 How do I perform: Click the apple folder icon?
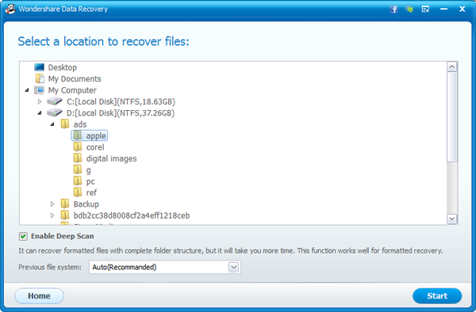click(x=78, y=135)
